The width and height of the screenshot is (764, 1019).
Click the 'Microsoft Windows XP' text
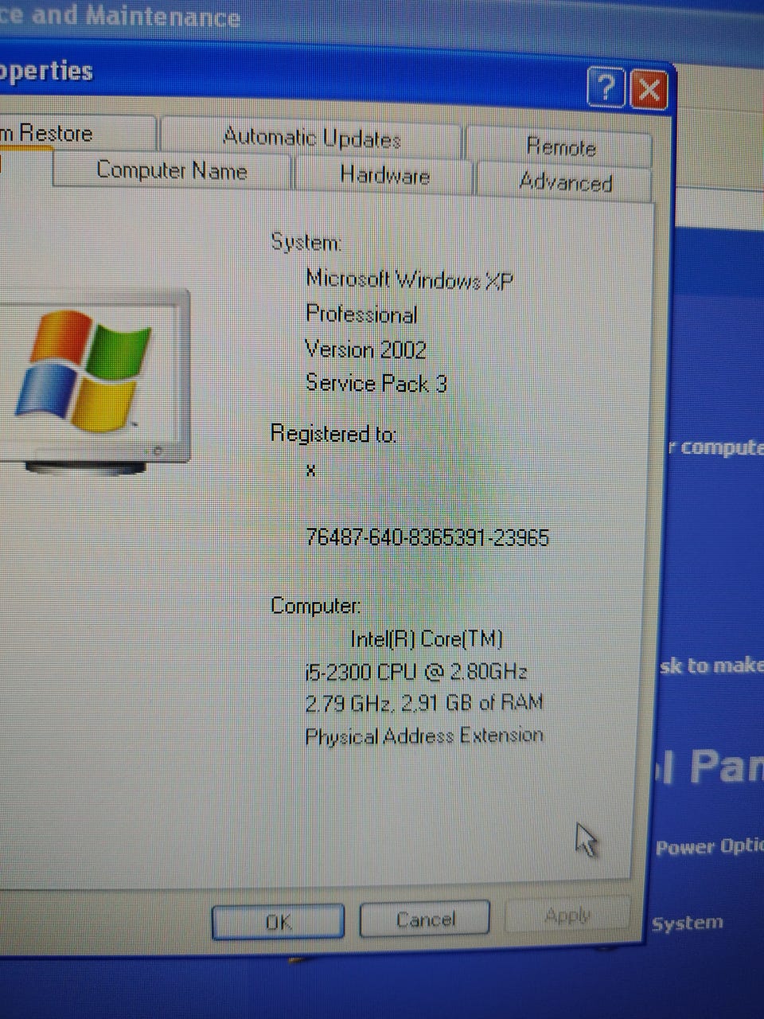pyautogui.click(x=410, y=279)
